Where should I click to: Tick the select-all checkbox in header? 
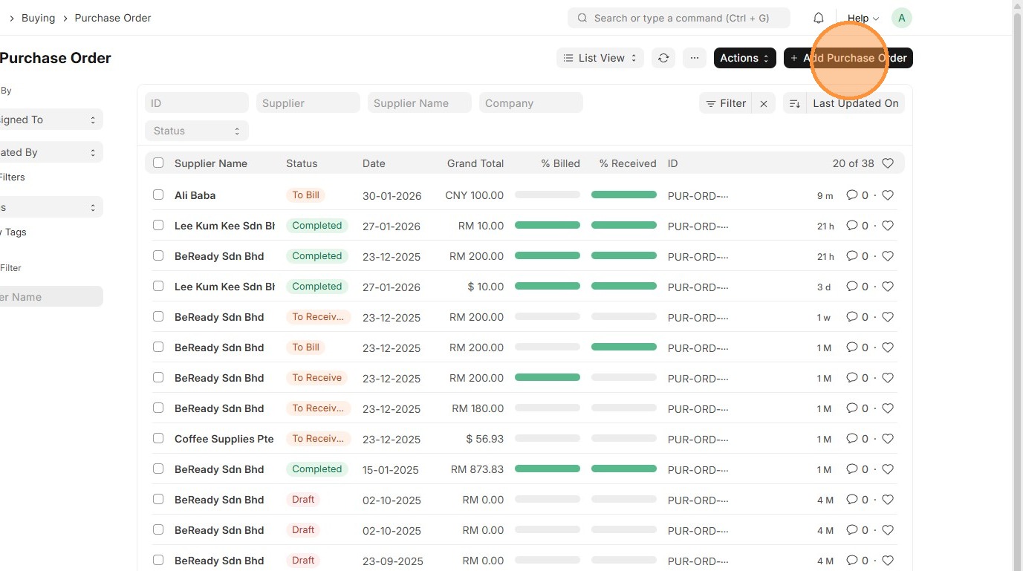click(158, 163)
